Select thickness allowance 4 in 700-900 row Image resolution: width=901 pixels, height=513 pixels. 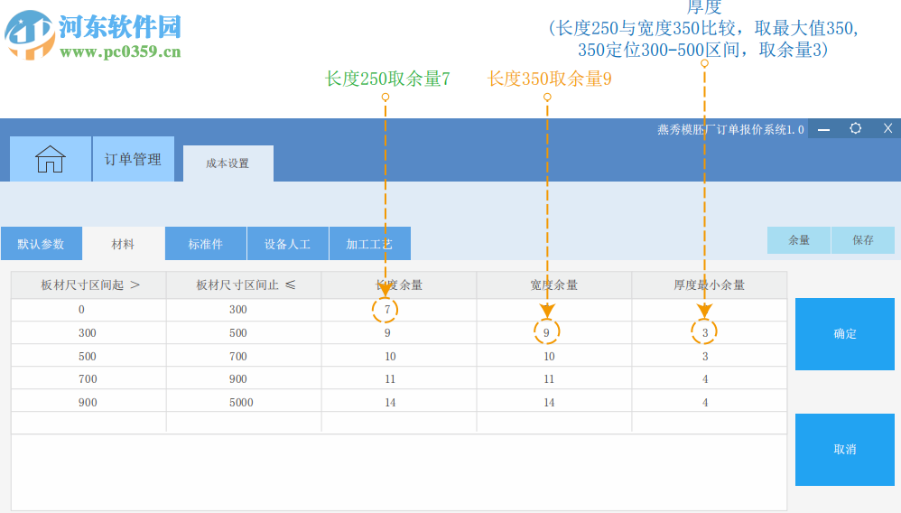point(709,378)
